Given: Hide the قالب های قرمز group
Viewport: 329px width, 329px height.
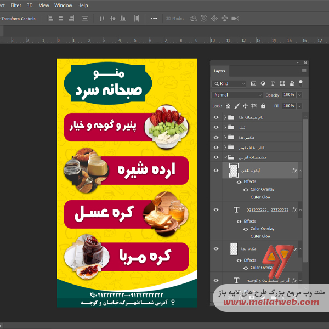Looking at the screenshot, I should pos(216,148).
